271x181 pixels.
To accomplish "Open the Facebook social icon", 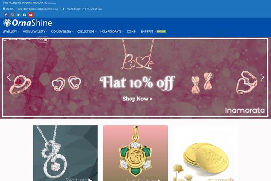I will pos(6,15).
